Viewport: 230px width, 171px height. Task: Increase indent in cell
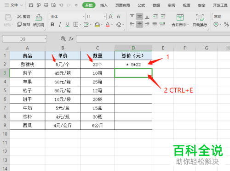tap(163, 17)
